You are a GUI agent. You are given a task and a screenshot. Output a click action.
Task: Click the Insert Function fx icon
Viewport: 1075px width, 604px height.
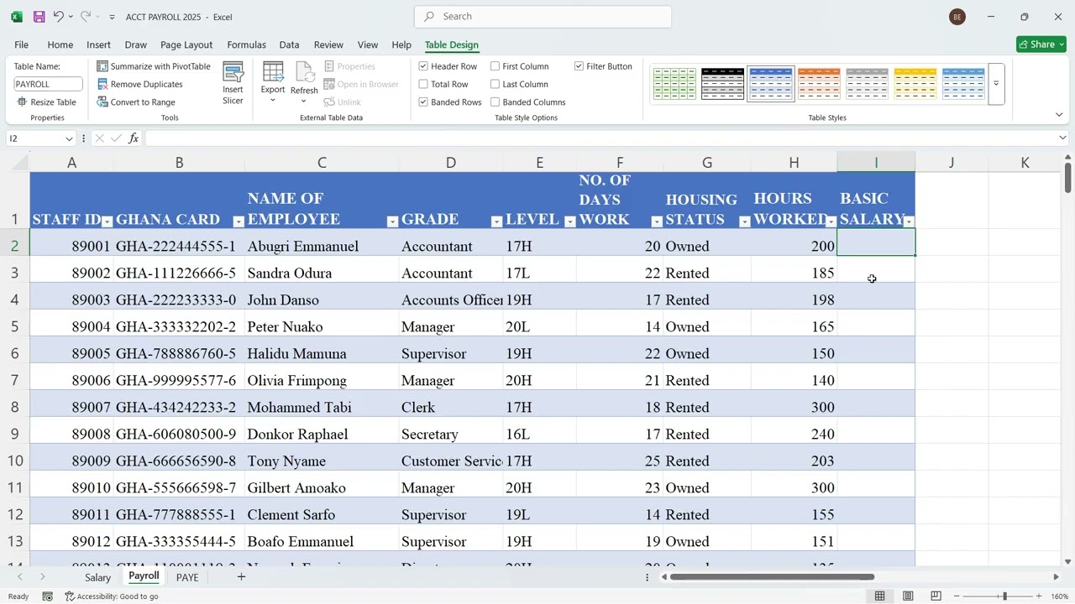pos(134,138)
